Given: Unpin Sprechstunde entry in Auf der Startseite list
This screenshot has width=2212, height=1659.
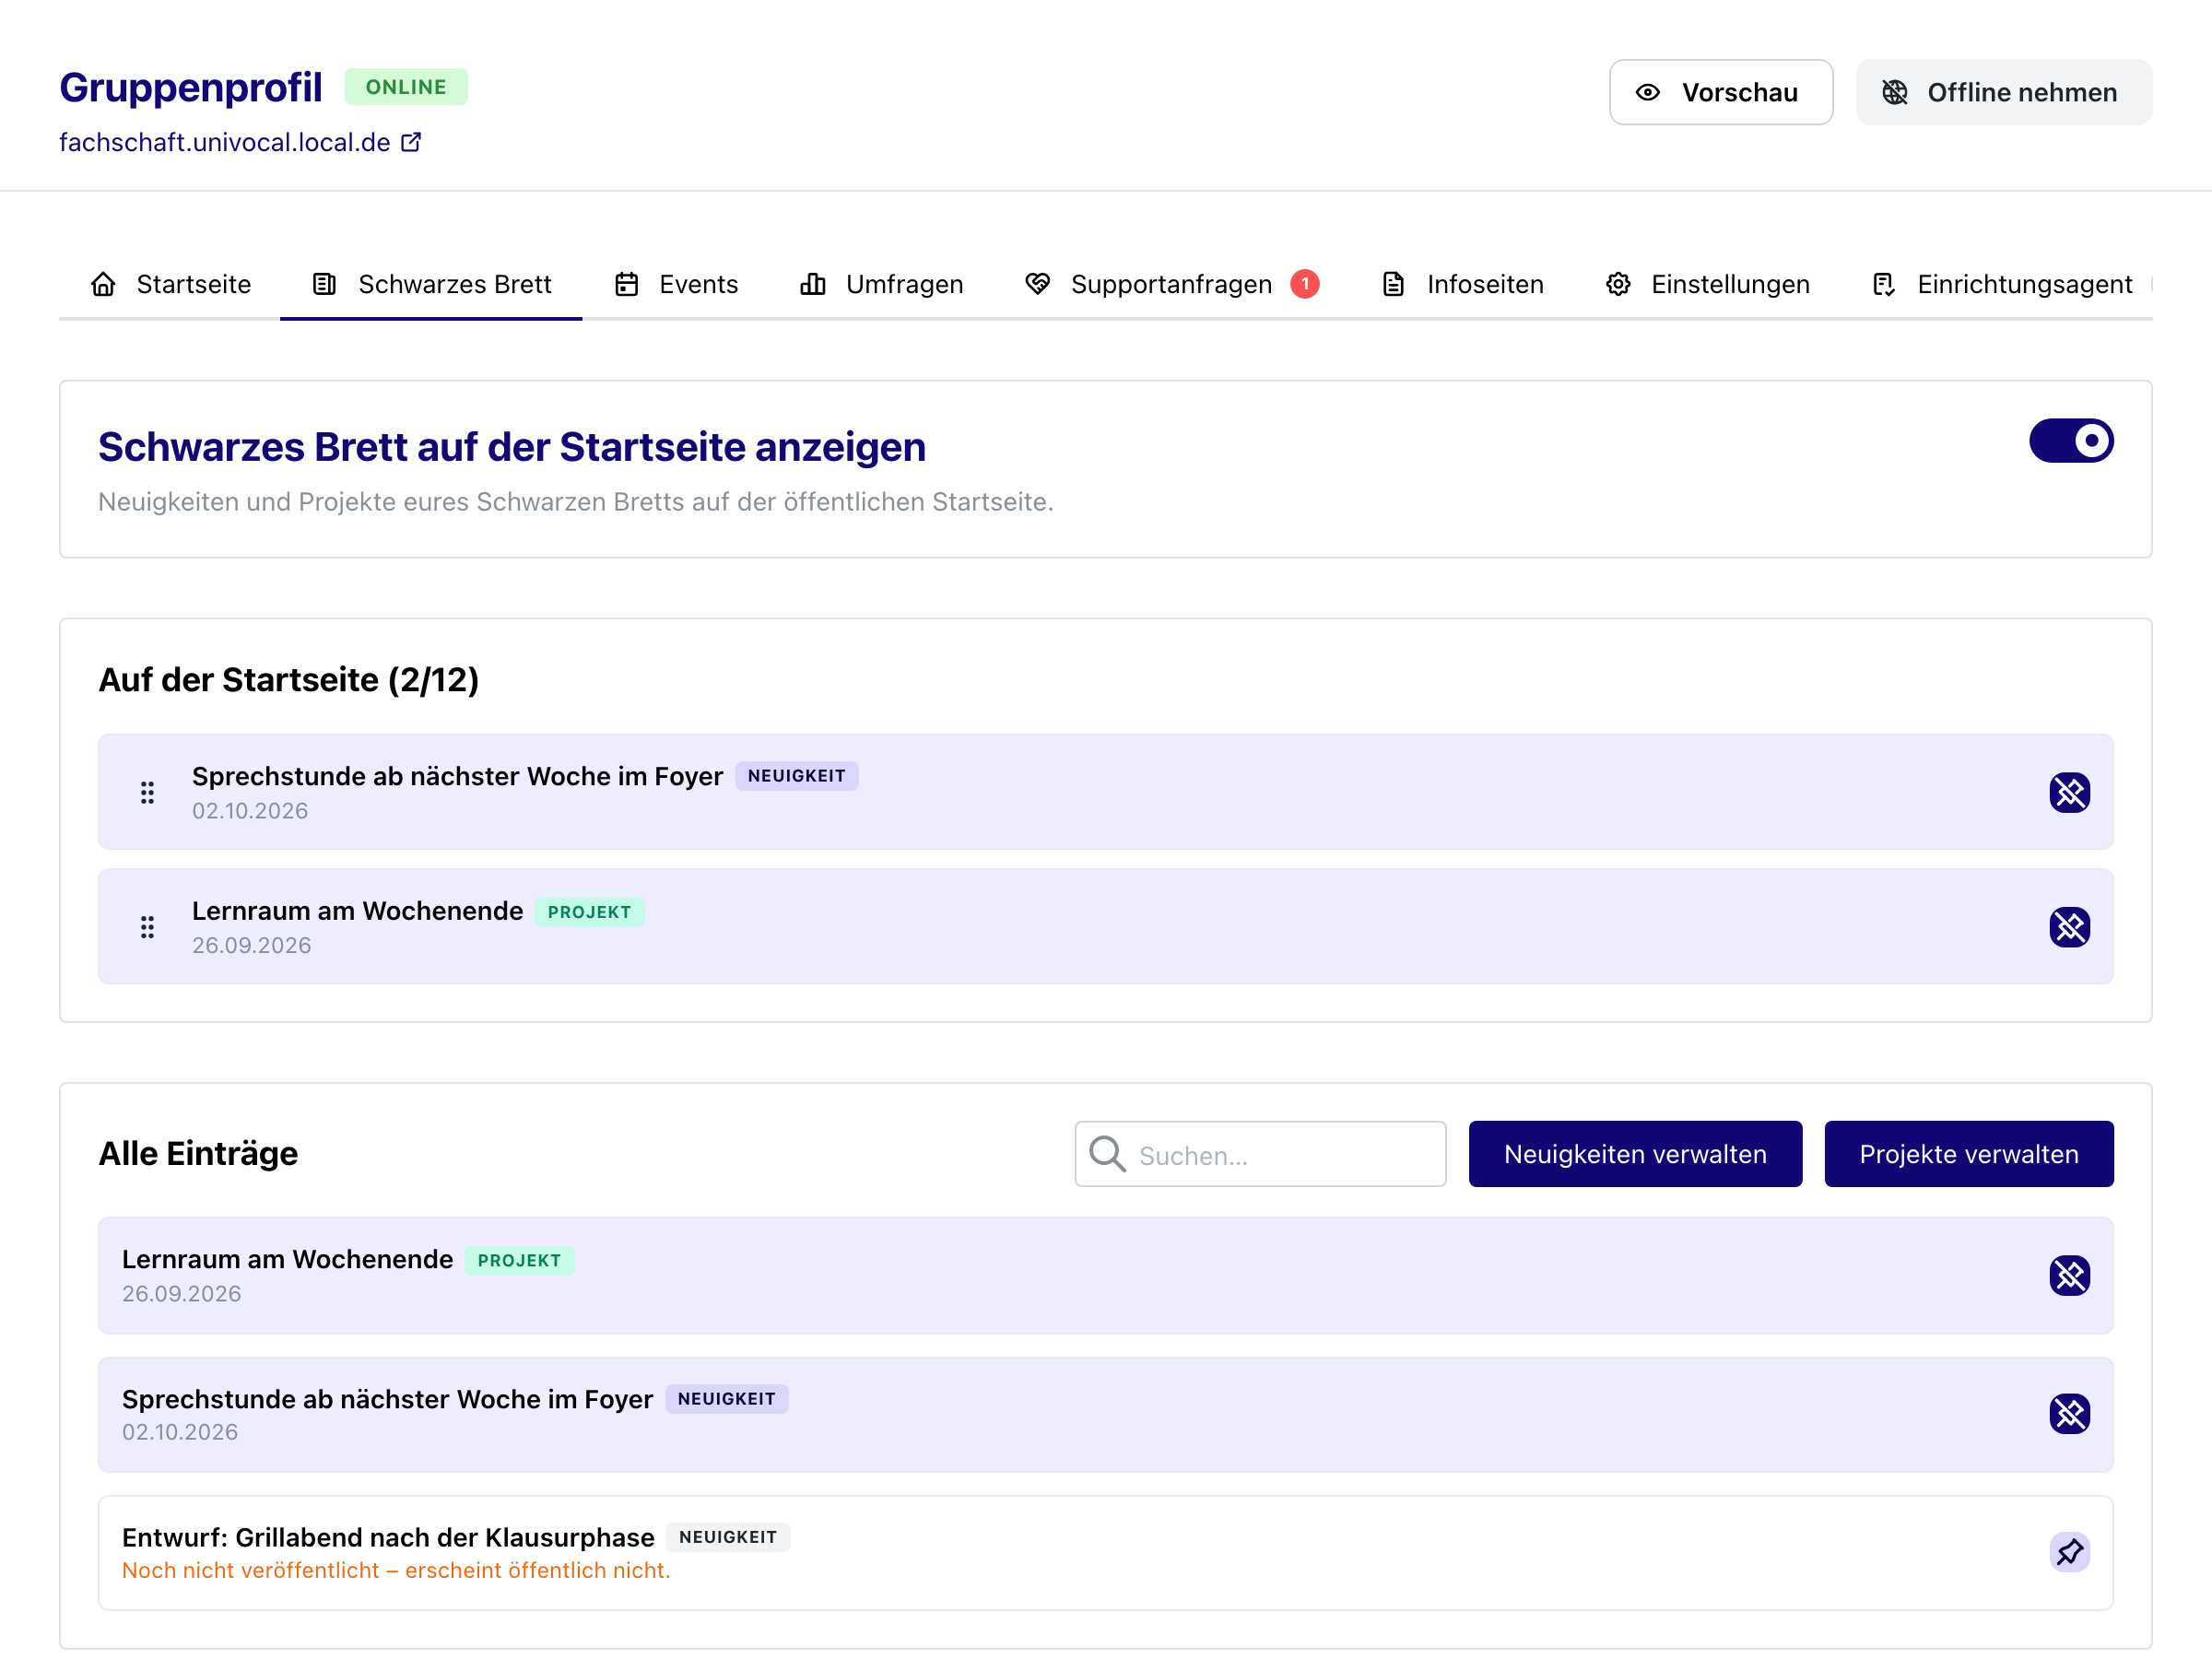Looking at the screenshot, I should coord(2069,792).
